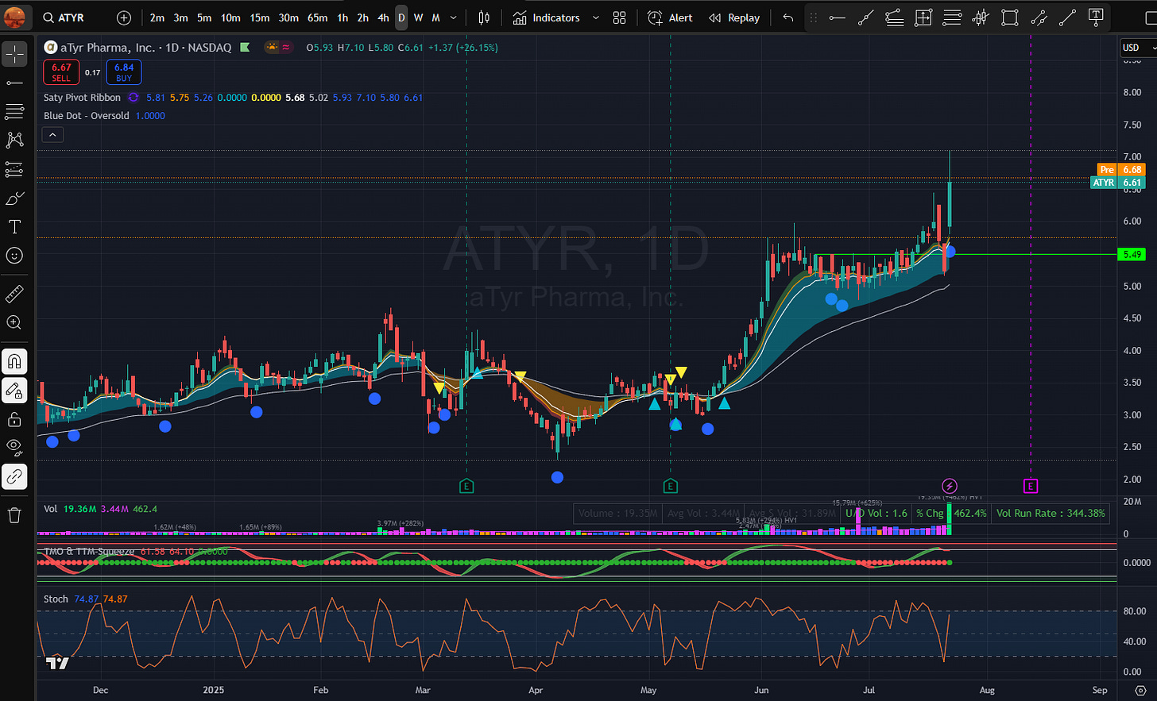The width and height of the screenshot is (1157, 701).
Task: Select the rectangle shape tool in the favorites bar
Action: point(1010,17)
